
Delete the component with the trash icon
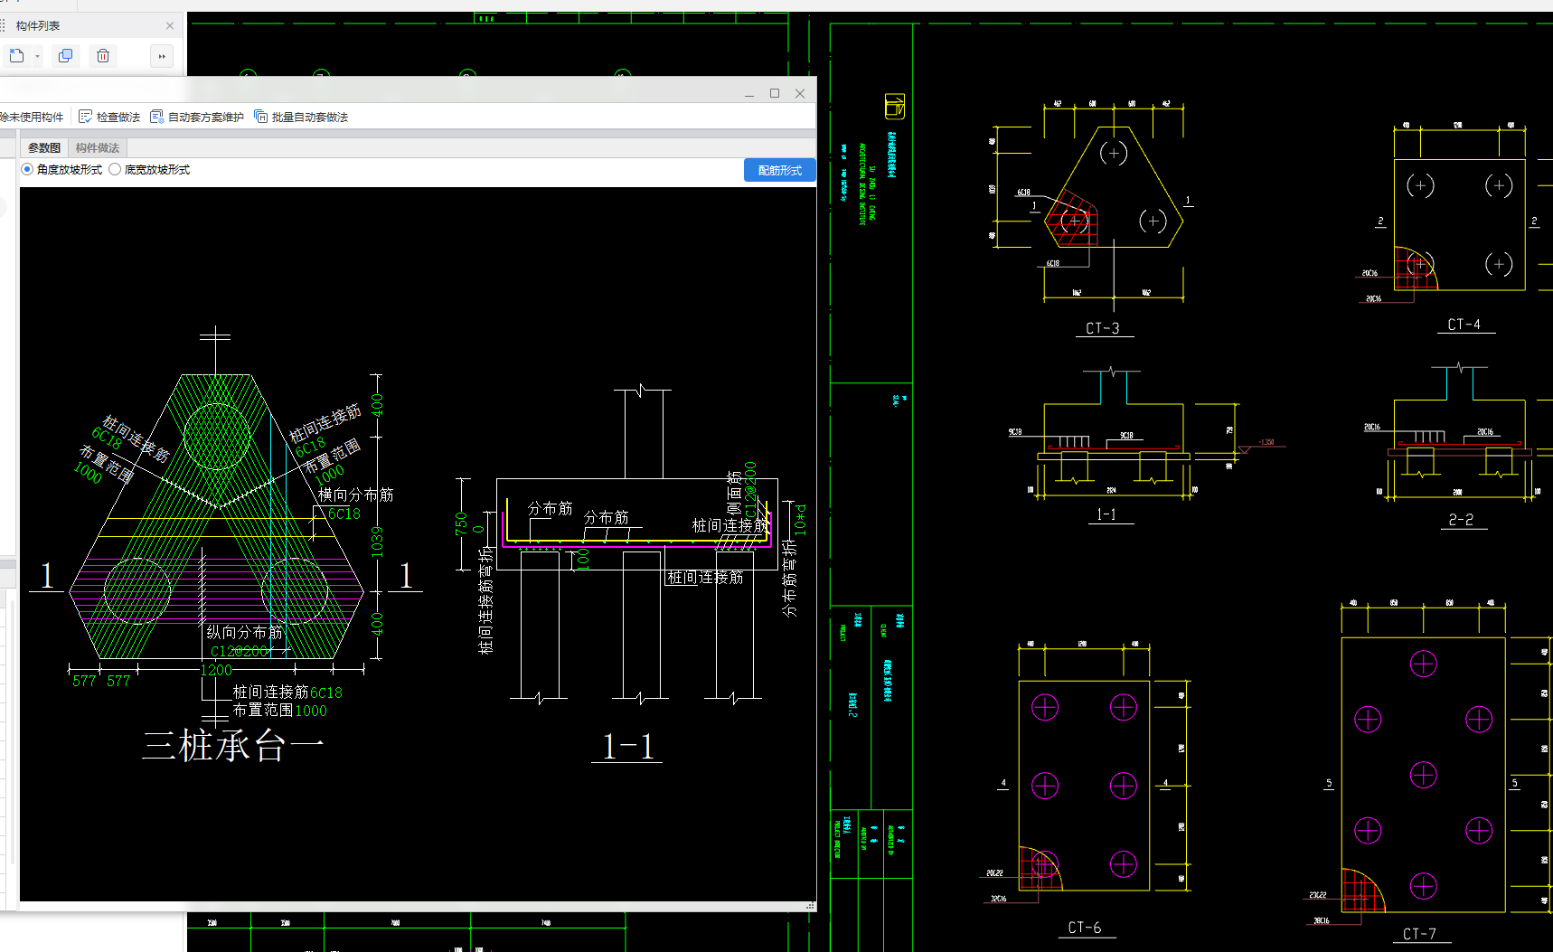pyautogui.click(x=103, y=56)
